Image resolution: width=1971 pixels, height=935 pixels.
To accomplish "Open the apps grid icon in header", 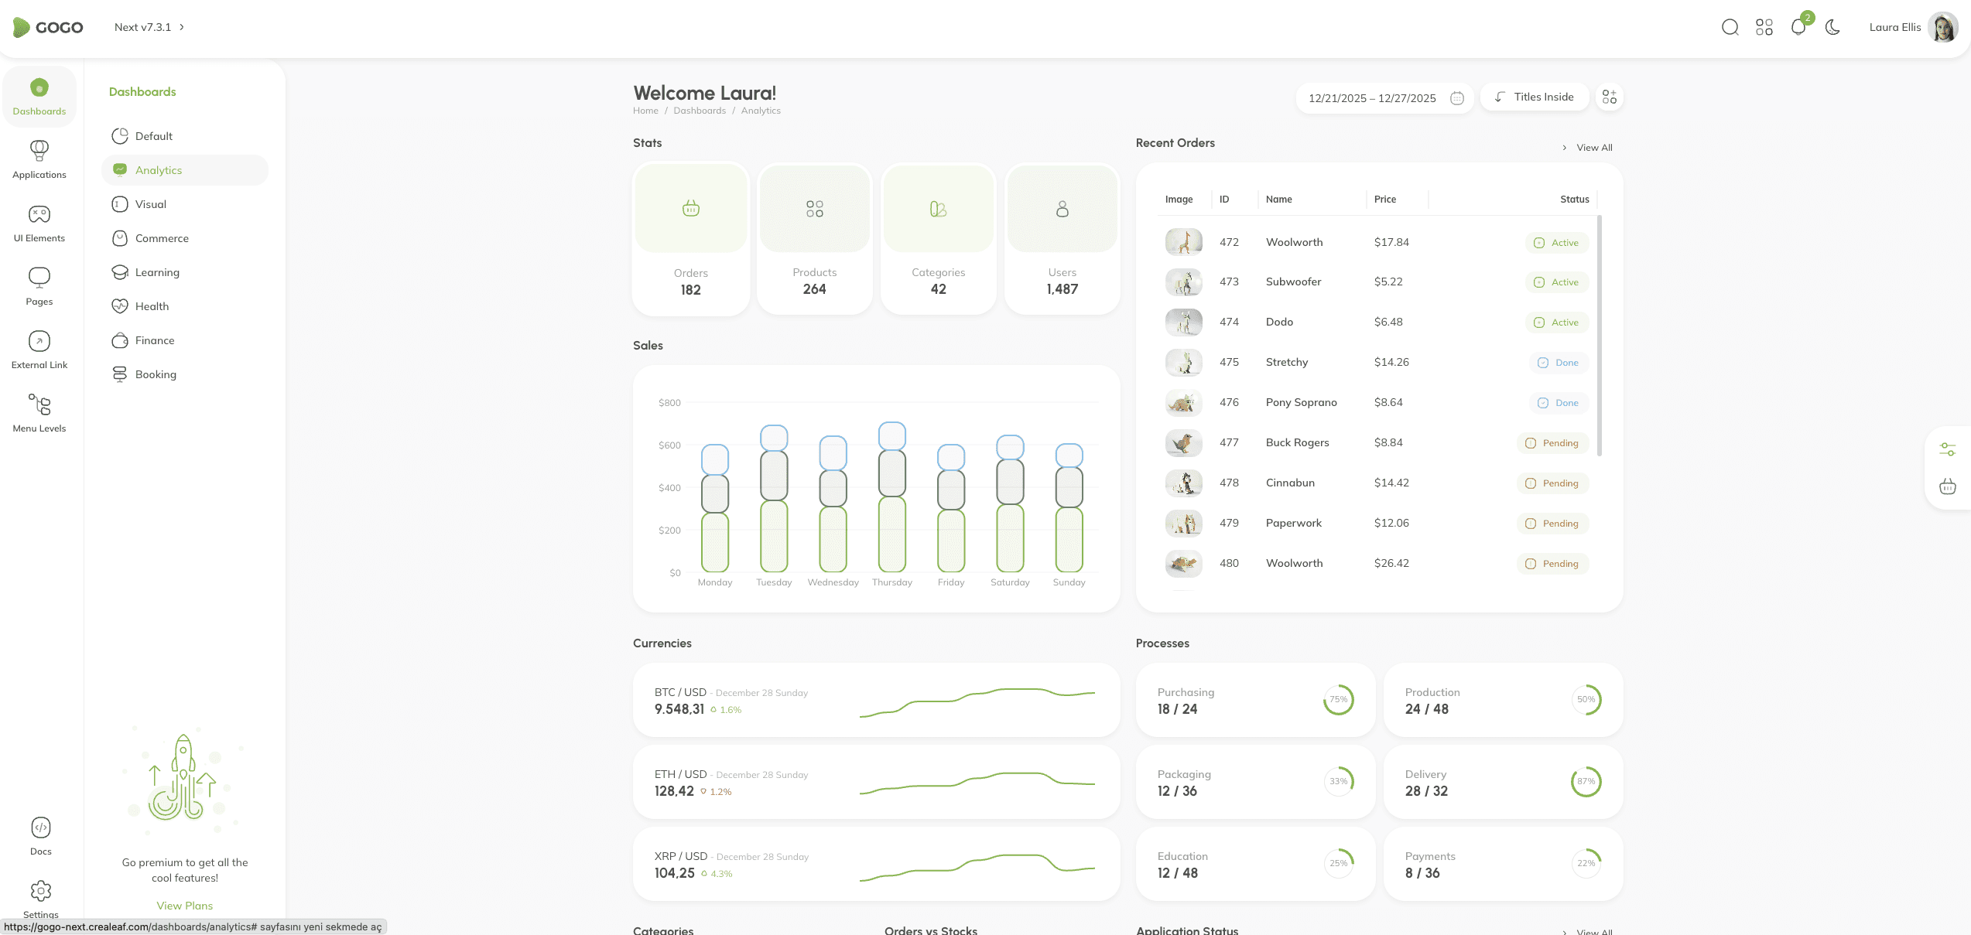I will 1764,27.
